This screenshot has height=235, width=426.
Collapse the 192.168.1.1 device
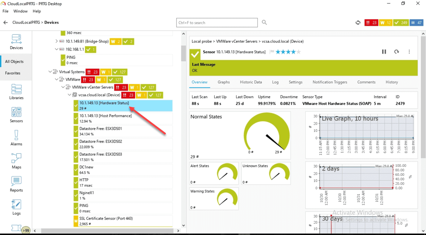click(x=56, y=49)
